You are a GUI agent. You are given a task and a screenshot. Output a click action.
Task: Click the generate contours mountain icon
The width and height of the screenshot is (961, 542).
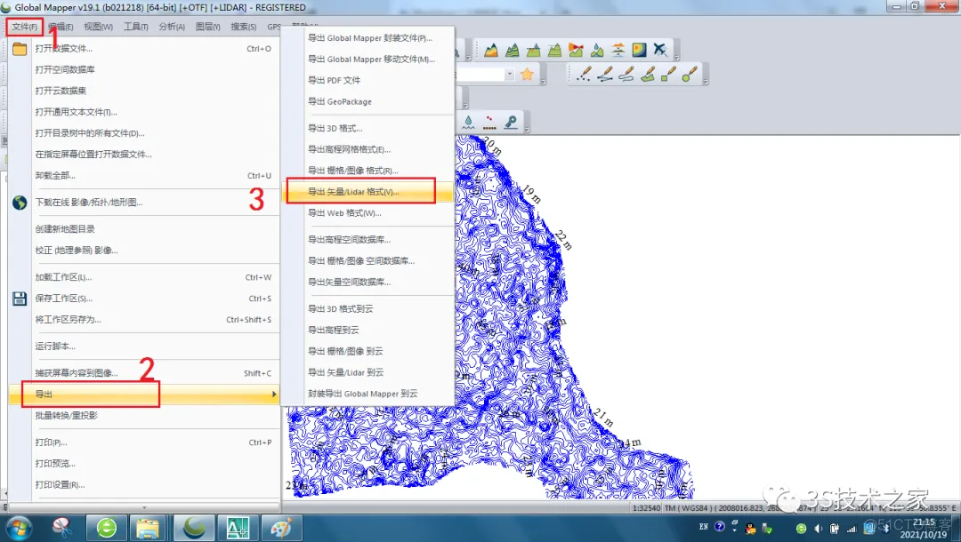(x=513, y=50)
